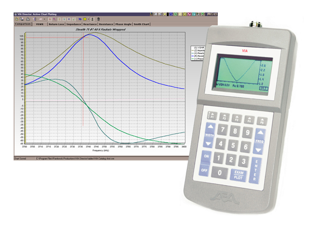Click the copy chart toolbar icon
Image resolution: width=309 pixels, height=232 pixels.
(22, 19)
